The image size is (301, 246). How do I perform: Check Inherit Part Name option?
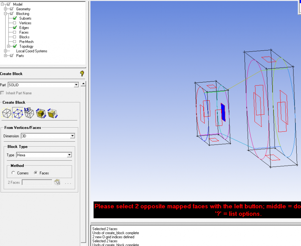pyautogui.click(x=2, y=93)
